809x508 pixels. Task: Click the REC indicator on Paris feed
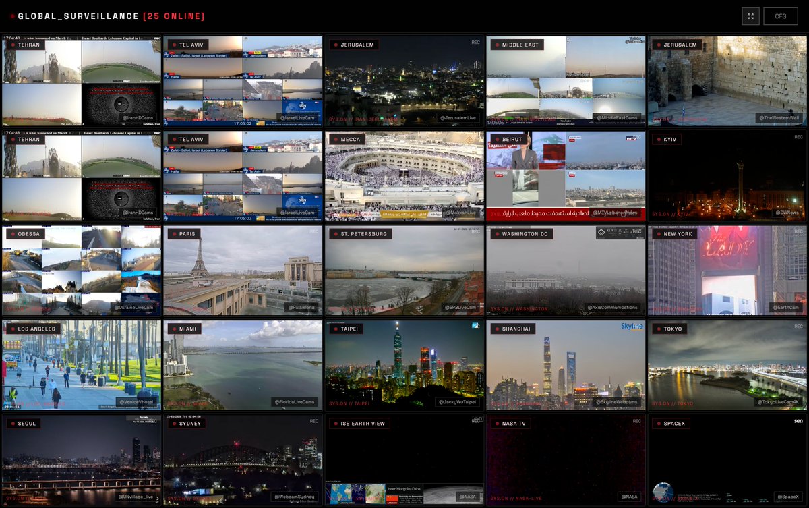[x=314, y=231]
